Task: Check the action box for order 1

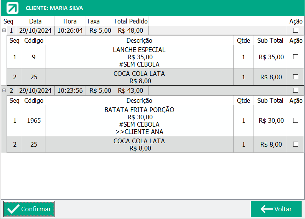Action: (x=295, y=30)
